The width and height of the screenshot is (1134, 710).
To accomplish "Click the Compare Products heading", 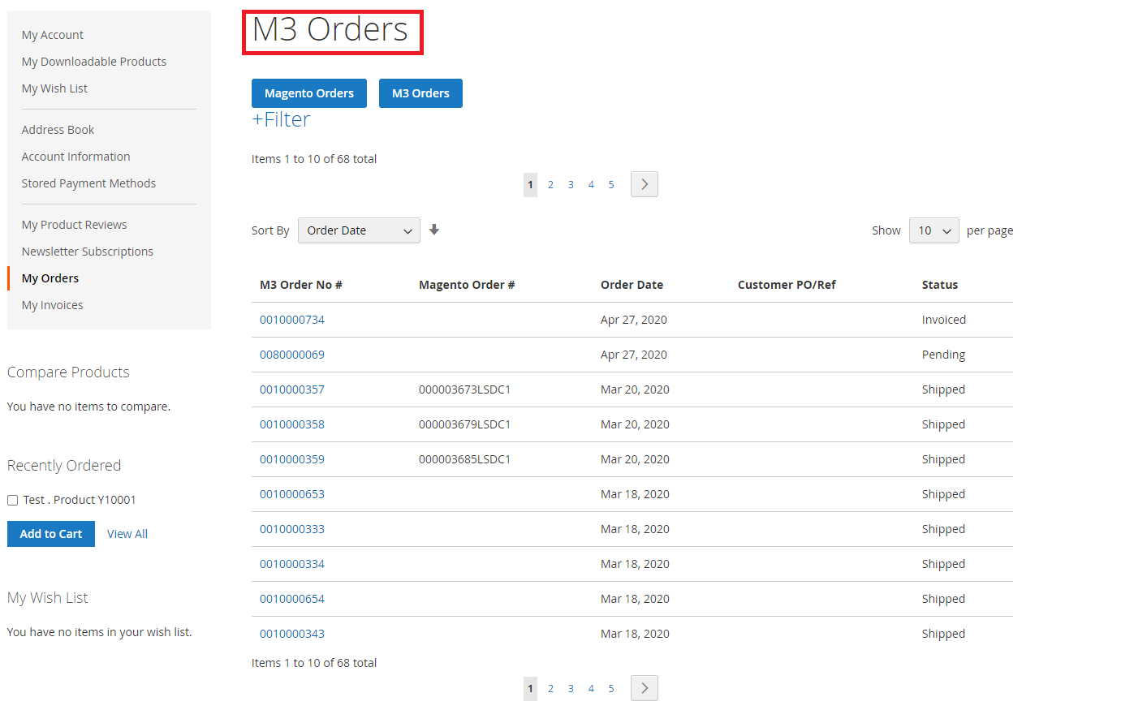I will point(68,372).
